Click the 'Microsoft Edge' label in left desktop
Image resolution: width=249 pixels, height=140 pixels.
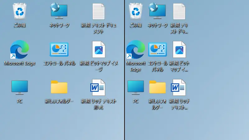point(20,63)
